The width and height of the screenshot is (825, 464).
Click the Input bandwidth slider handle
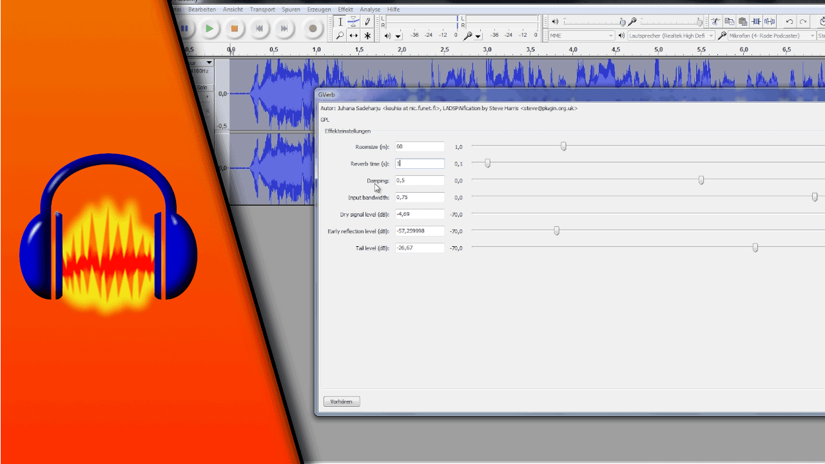815,197
